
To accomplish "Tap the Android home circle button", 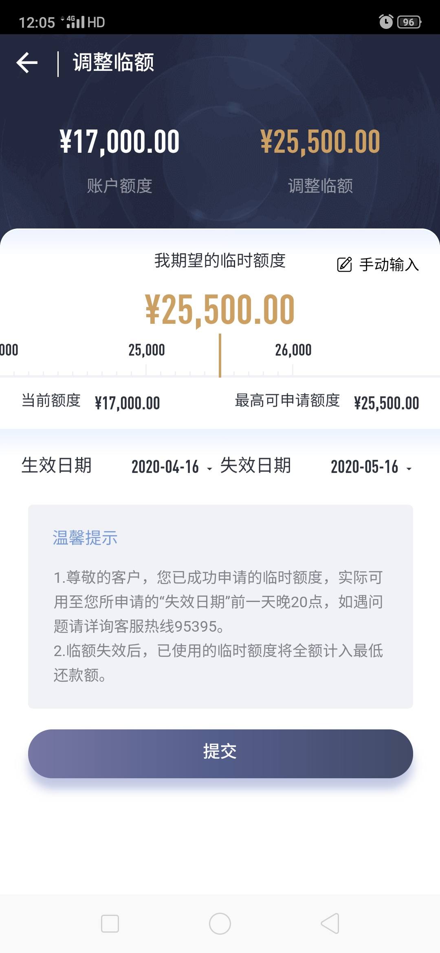I will [220, 923].
